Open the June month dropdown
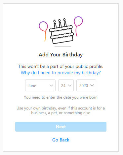Screen dimensions: 123x155 click(40, 85)
